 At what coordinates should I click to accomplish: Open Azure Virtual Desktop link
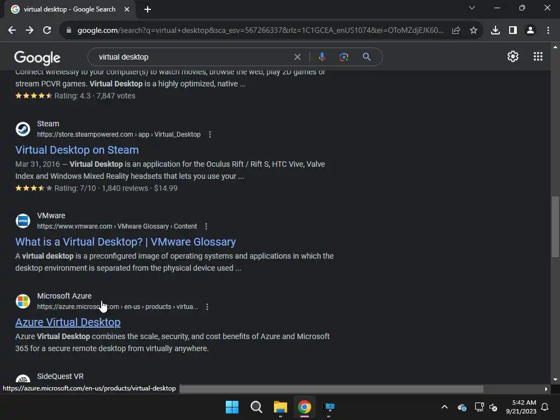(x=68, y=322)
